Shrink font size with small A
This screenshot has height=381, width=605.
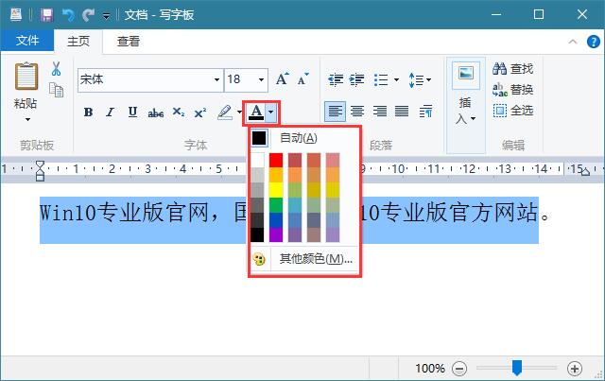pyautogui.click(x=303, y=78)
